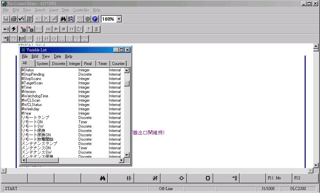This screenshot has width=320, height=193.
Task: Click the blue P icon in toolbar
Action: coord(95,19)
